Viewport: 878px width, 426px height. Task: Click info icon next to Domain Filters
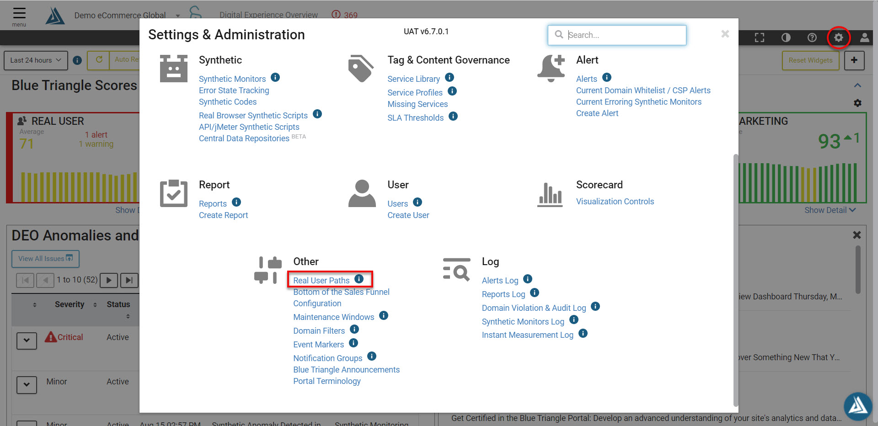click(354, 329)
